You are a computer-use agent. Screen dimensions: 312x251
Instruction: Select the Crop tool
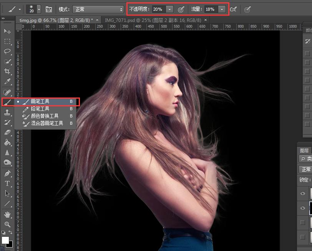(x=7, y=71)
